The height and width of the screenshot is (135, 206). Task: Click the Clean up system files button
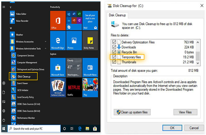132,112
